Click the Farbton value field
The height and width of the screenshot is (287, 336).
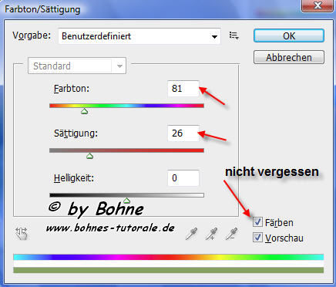tap(183, 89)
